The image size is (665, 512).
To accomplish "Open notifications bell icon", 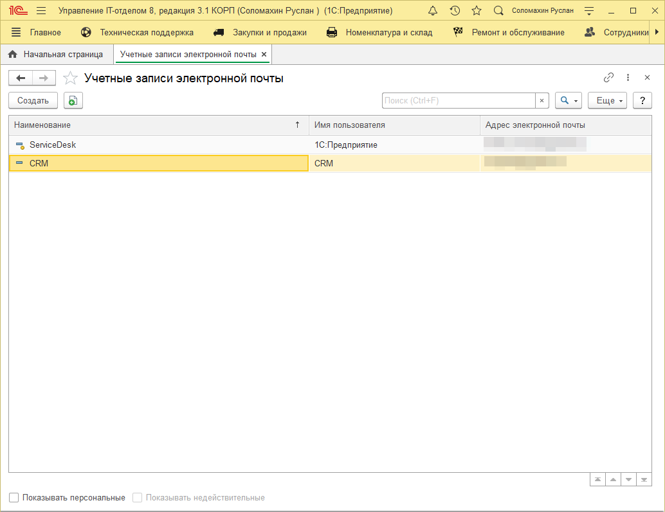I will [433, 11].
